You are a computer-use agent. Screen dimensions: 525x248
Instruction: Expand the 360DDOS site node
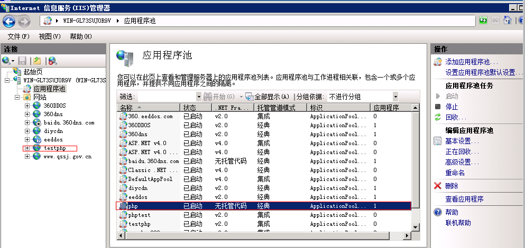(27, 106)
